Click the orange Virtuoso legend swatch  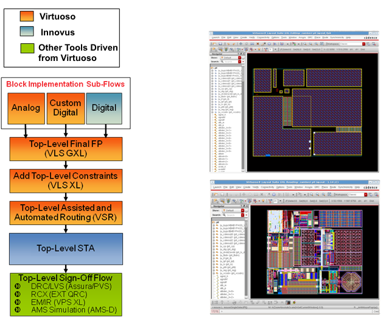click(x=27, y=16)
